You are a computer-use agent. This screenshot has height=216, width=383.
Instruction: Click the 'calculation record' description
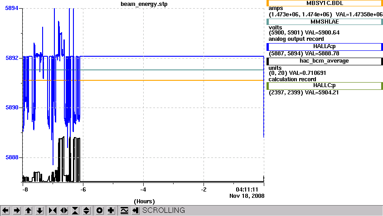click(292, 79)
